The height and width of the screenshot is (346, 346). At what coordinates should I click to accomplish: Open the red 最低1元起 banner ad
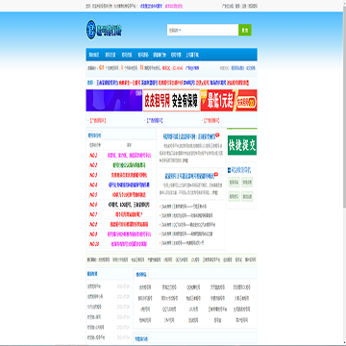(229, 100)
